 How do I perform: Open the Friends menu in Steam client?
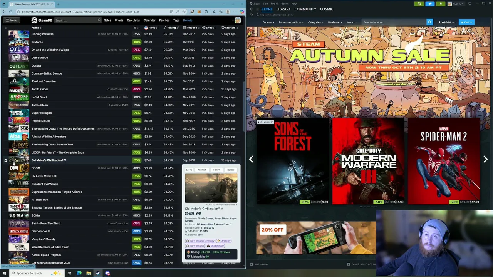275,3
